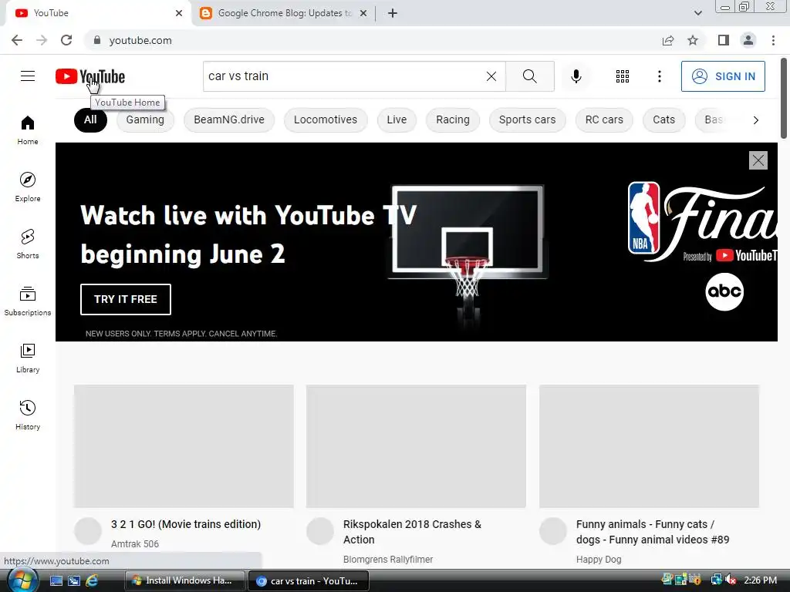790x592 pixels.
Task: Go back in the browser
Action: pyautogui.click(x=17, y=40)
